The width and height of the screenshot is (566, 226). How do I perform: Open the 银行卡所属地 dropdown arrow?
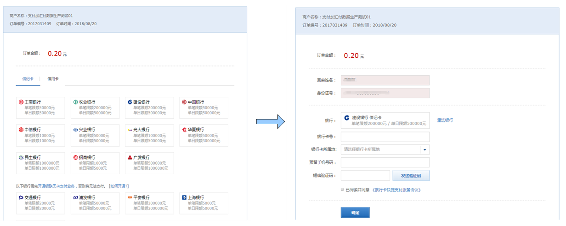[425, 149]
